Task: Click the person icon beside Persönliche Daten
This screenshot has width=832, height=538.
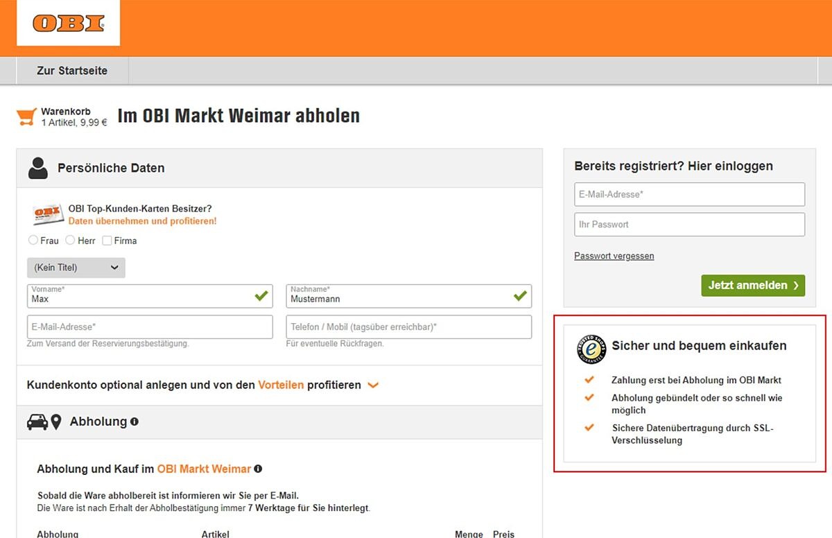Action: (x=38, y=168)
